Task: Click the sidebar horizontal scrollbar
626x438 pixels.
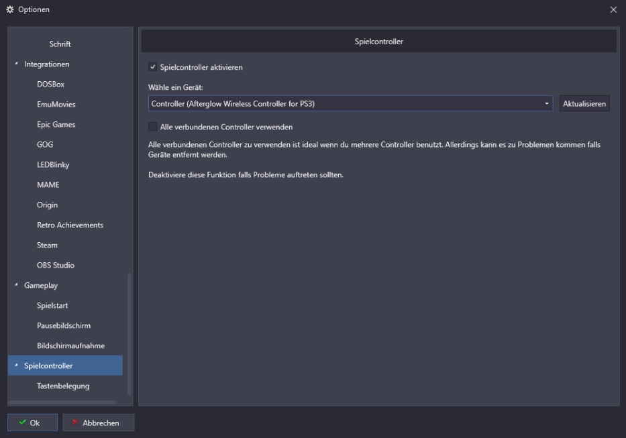Action: (x=62, y=402)
